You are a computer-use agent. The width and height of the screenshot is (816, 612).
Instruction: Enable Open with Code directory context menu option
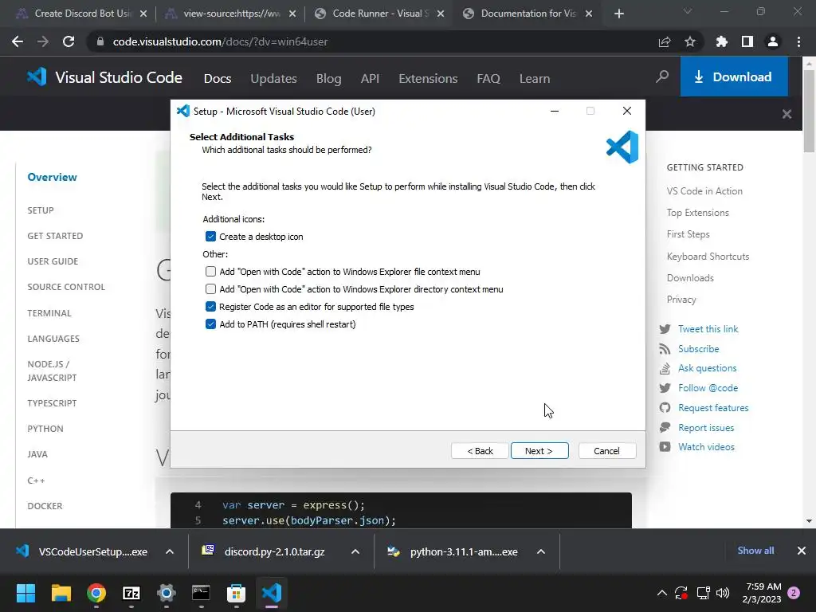210,288
